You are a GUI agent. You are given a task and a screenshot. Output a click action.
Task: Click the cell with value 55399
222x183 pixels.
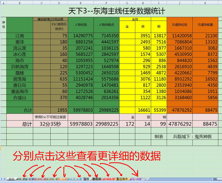[159, 110]
